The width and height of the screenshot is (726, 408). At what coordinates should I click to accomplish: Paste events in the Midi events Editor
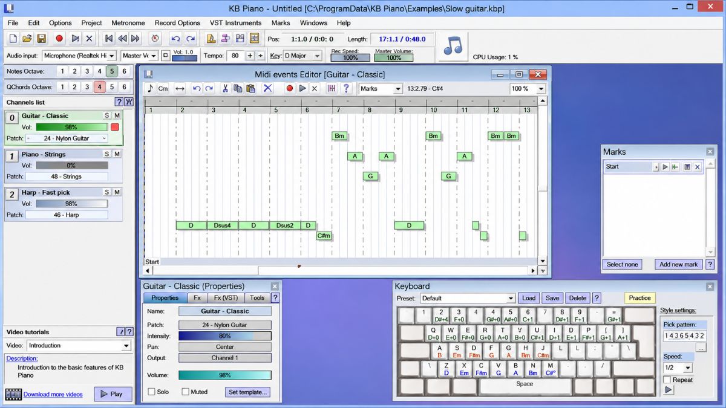coord(250,88)
